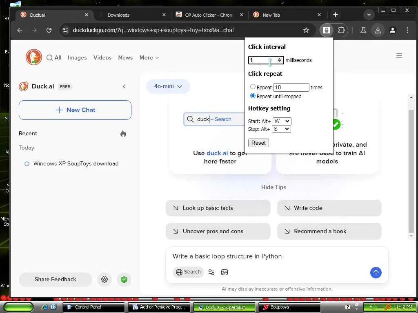Focus the chat message text box
Screen dimensions: 418x313
tap(277, 256)
